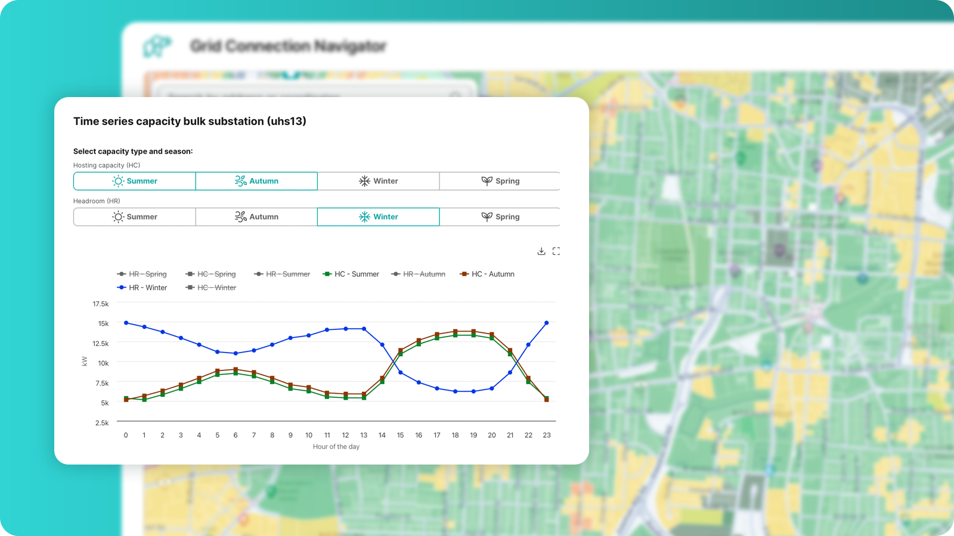Toggle Hosting capacity Autumn season
This screenshot has width=954, height=536.
coord(256,181)
